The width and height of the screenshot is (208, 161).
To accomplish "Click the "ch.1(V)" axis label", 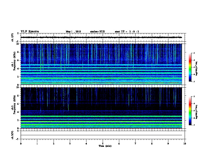I will pyautogui.click(x=12, y=37).
